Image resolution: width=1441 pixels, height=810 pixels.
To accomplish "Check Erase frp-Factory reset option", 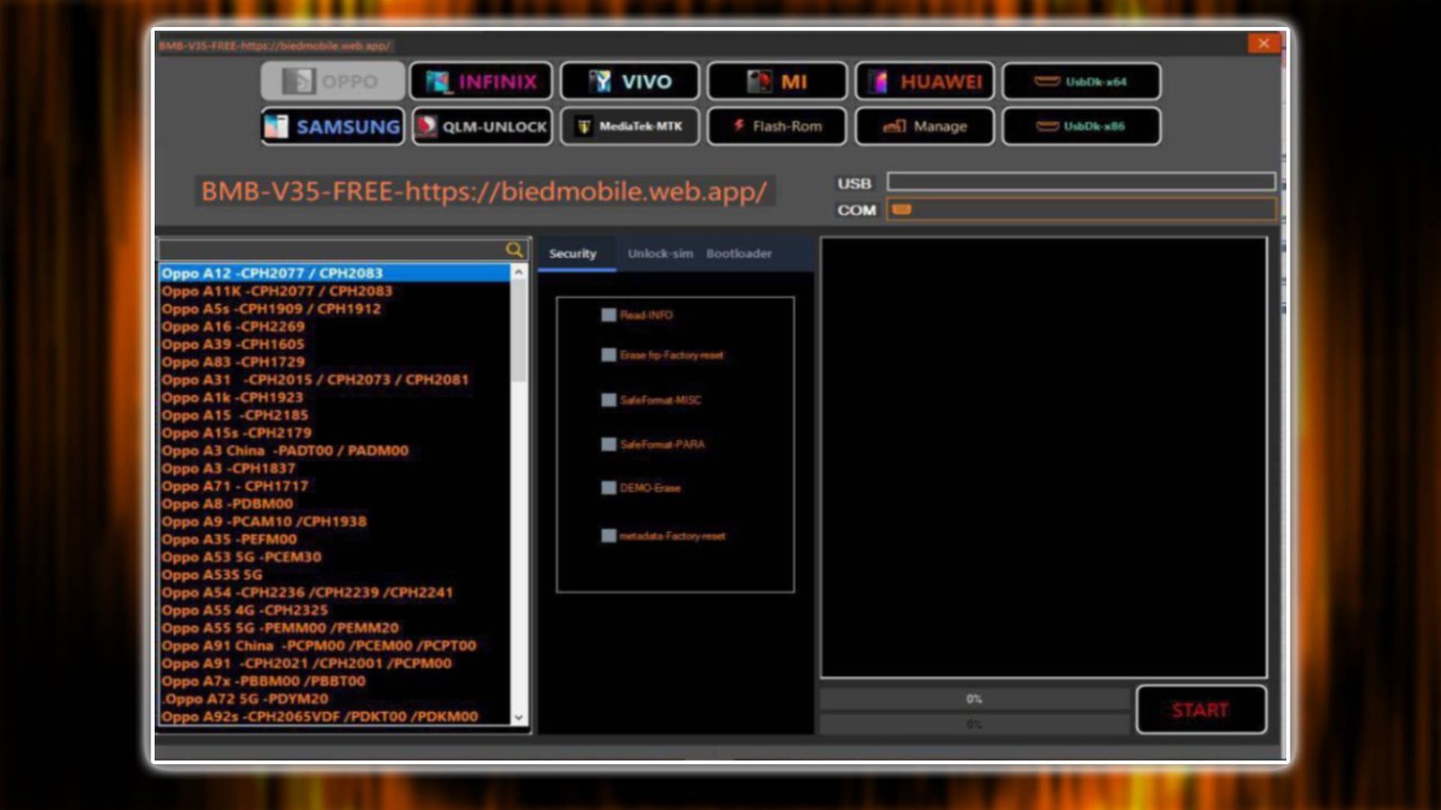I will [x=609, y=355].
